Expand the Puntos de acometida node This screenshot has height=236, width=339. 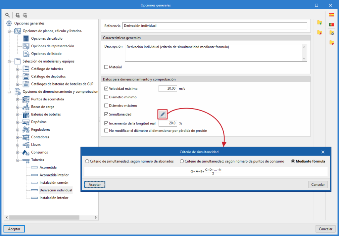(18, 99)
